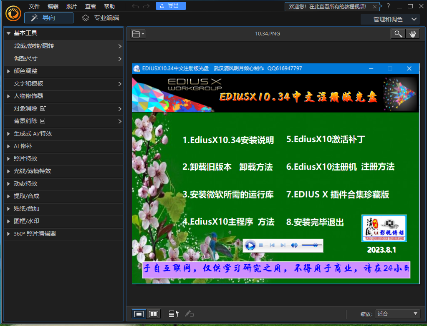Select the hand pan tool
This screenshot has width=427, height=326.
click(x=412, y=34)
